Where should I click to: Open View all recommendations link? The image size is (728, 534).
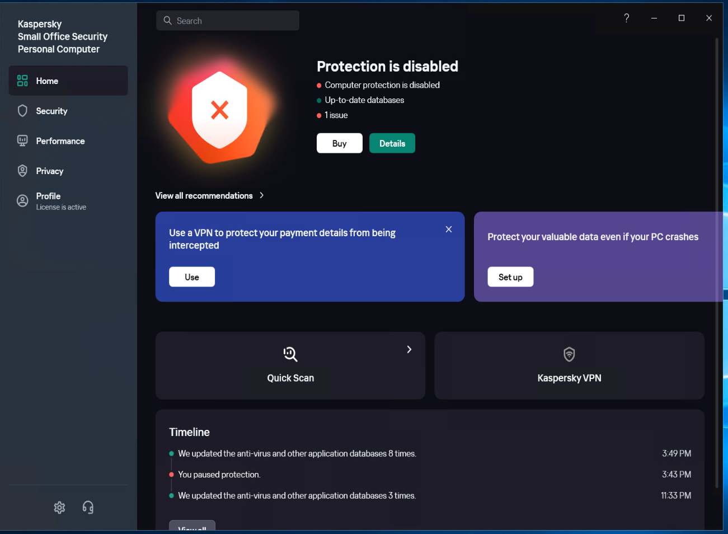click(x=204, y=195)
